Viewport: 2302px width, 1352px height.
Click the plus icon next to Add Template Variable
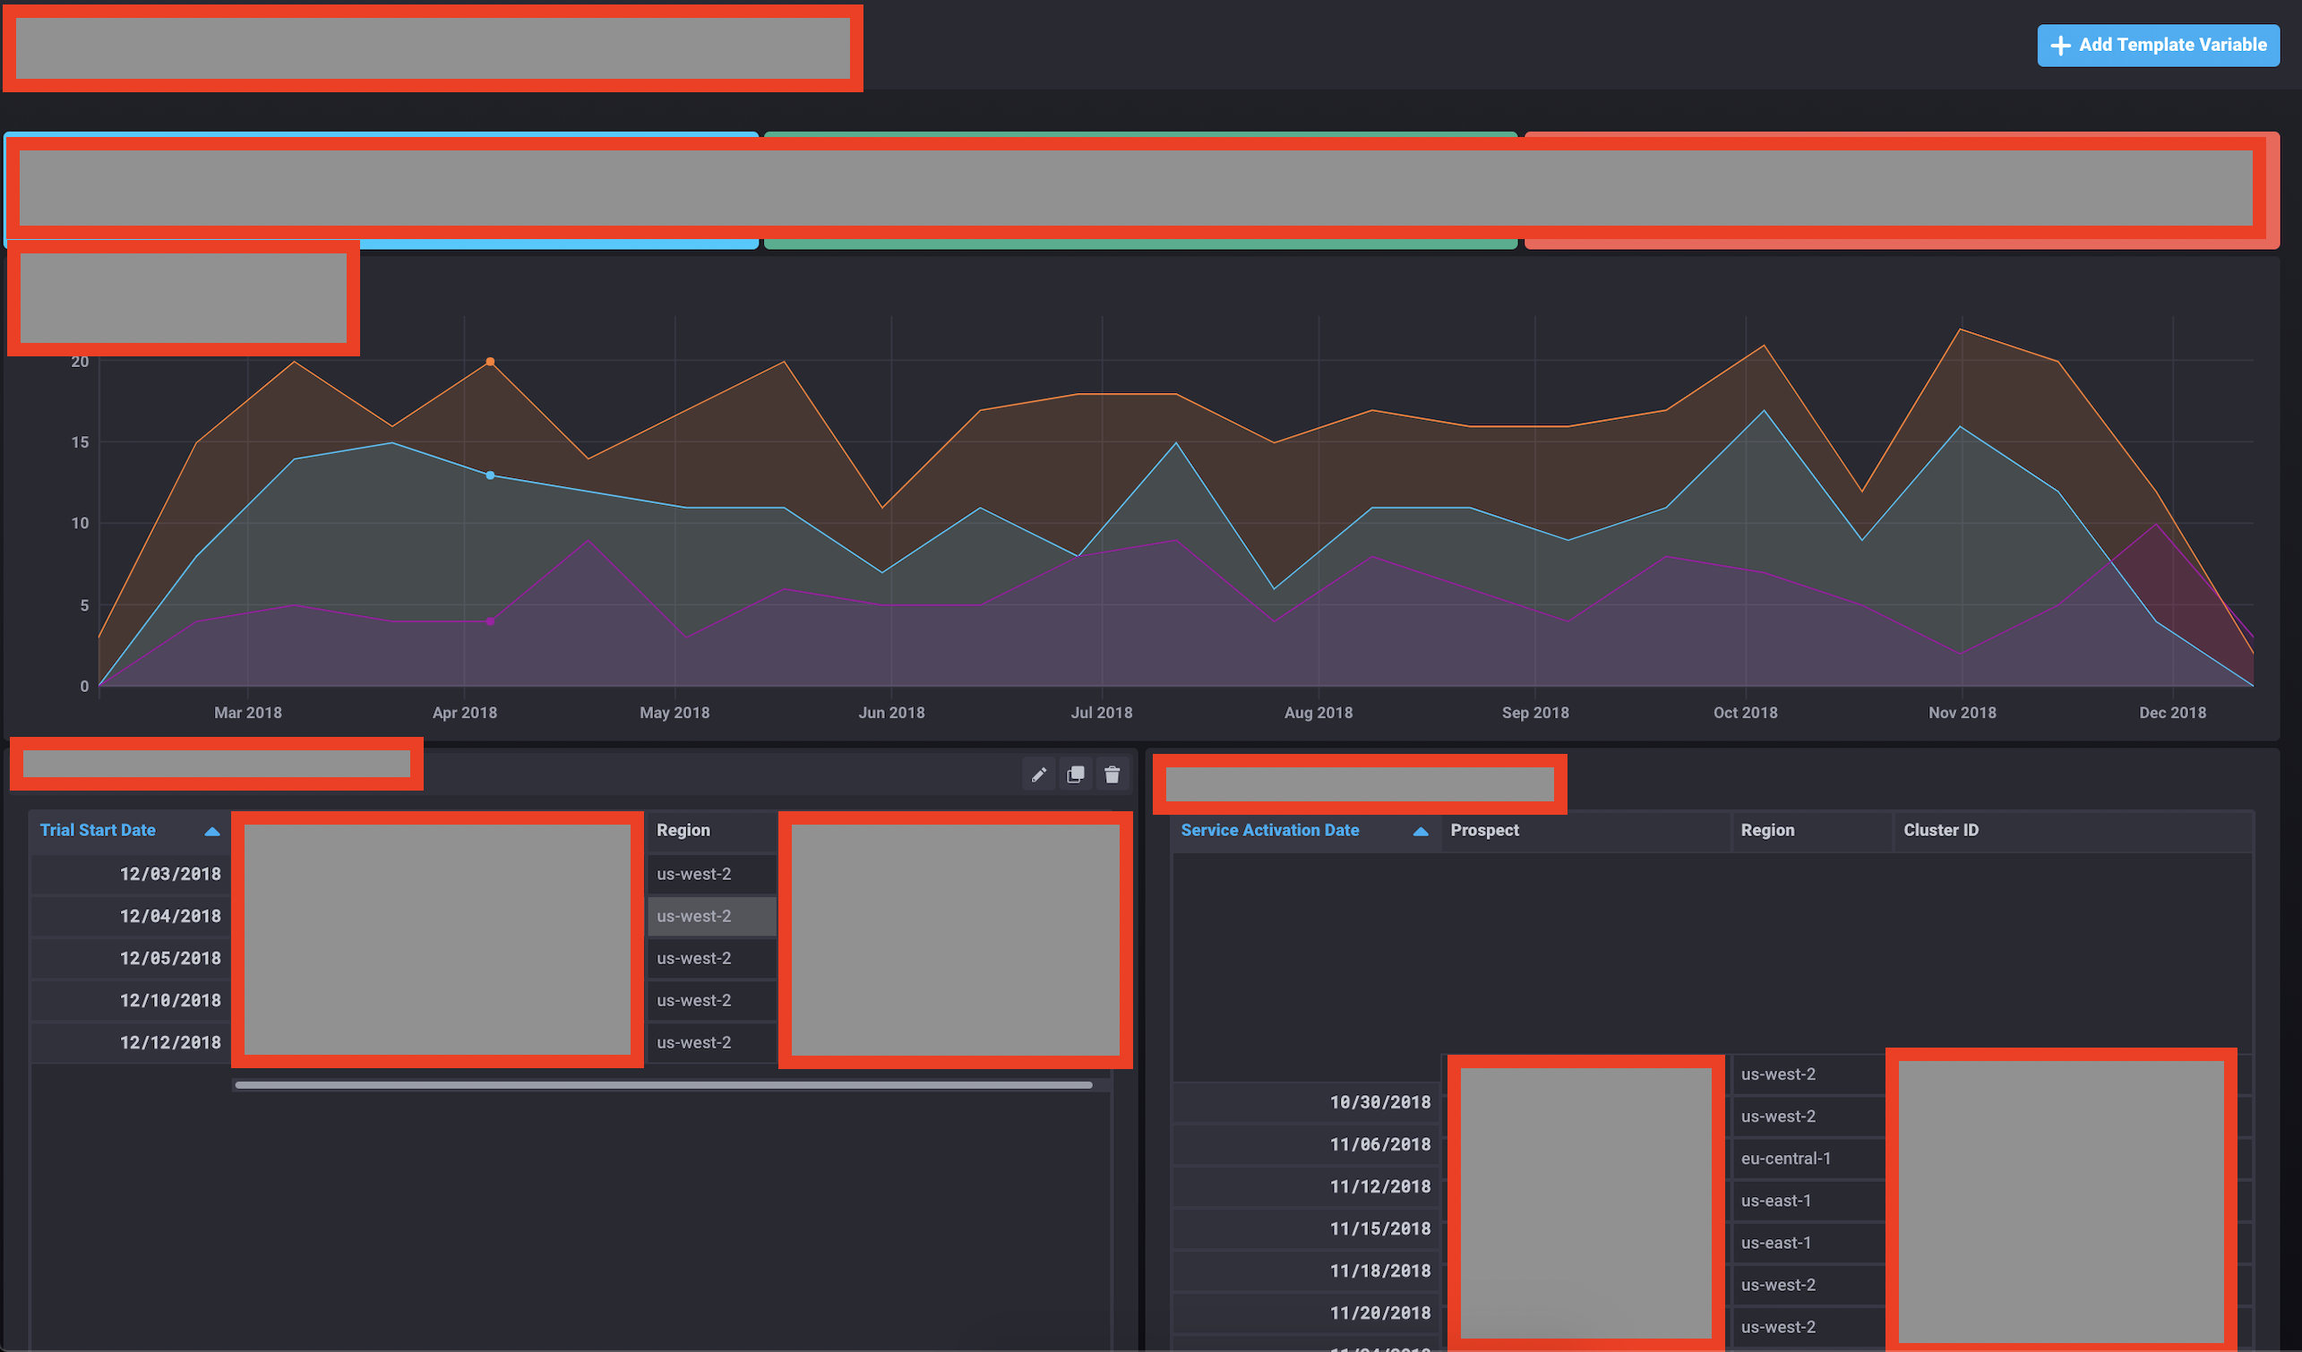point(2061,45)
